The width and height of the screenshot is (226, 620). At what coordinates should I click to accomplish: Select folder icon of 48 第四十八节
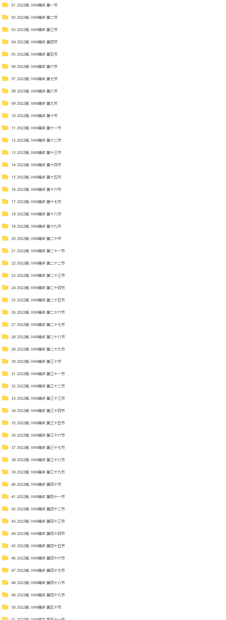pos(5,583)
